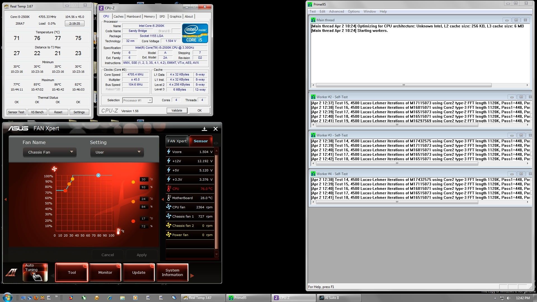The width and height of the screenshot is (537, 302).
Task: Click the 2:19:35 timer button in Real Temp
Action: [74, 23]
